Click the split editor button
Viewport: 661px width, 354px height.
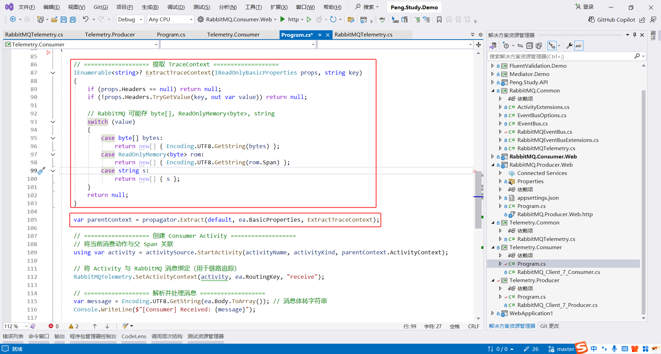[479, 45]
